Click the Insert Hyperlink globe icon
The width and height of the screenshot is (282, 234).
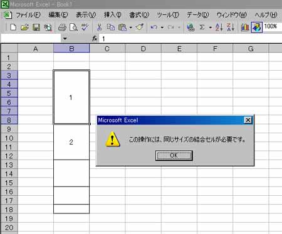coord(191,27)
